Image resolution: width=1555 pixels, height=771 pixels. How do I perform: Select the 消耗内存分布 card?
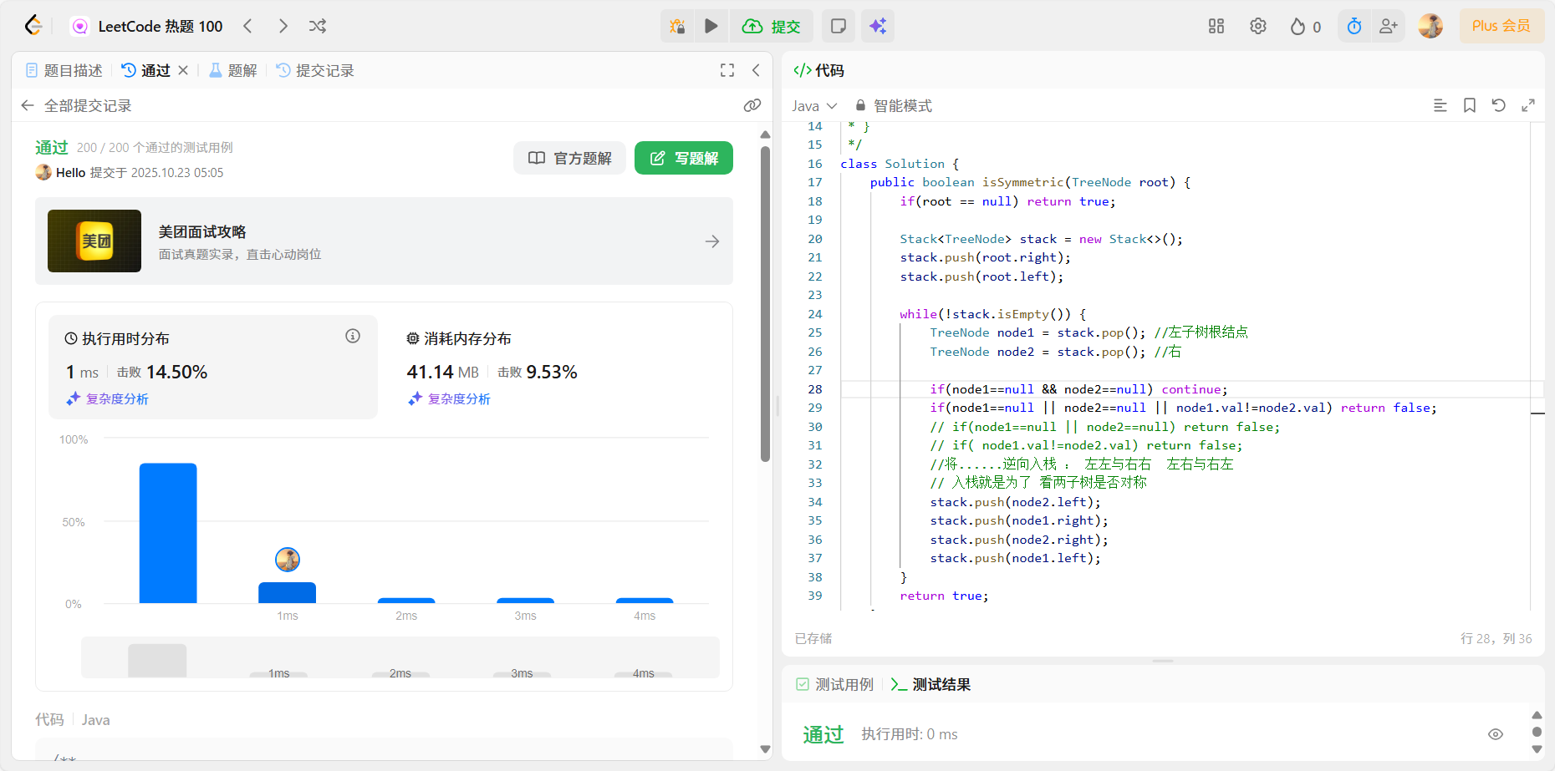[556, 367]
